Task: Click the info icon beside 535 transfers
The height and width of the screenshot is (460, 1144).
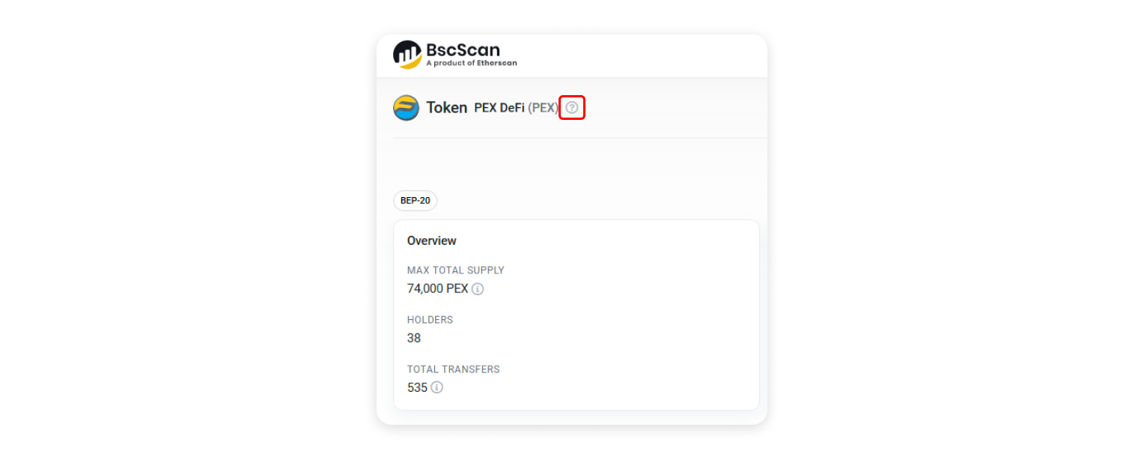Action: (436, 387)
